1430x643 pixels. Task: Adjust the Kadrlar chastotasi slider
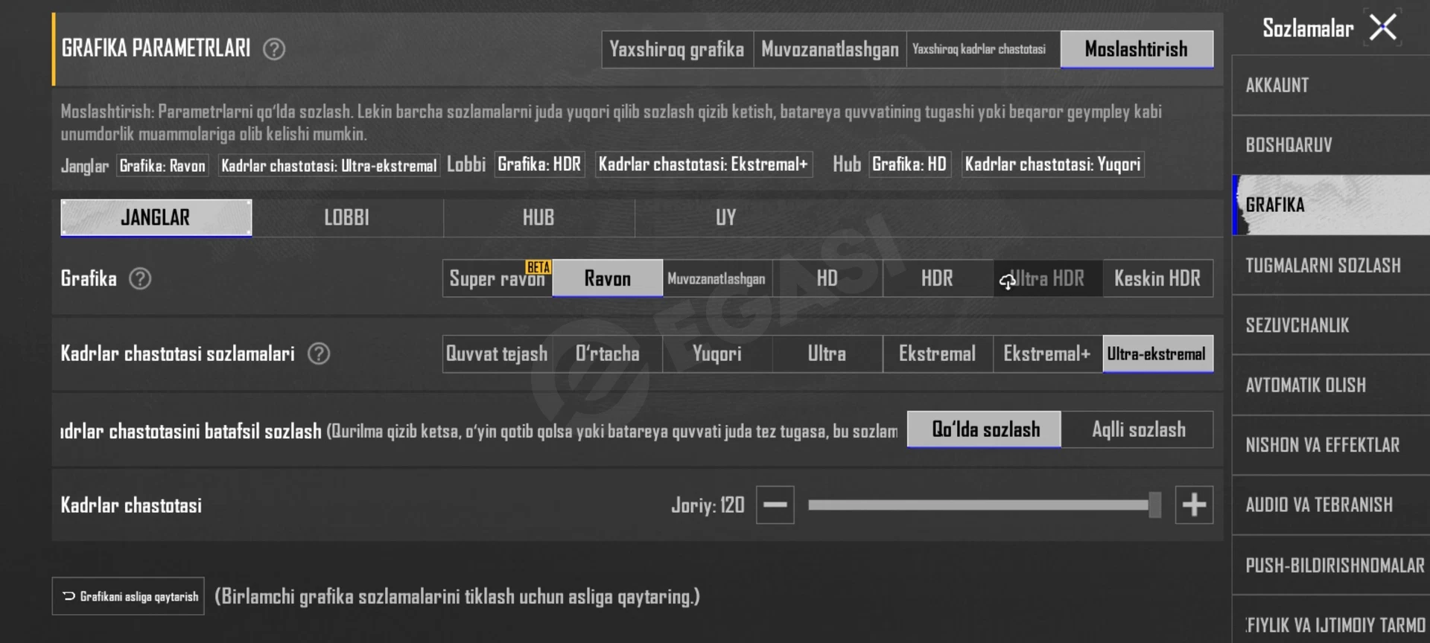tap(985, 505)
